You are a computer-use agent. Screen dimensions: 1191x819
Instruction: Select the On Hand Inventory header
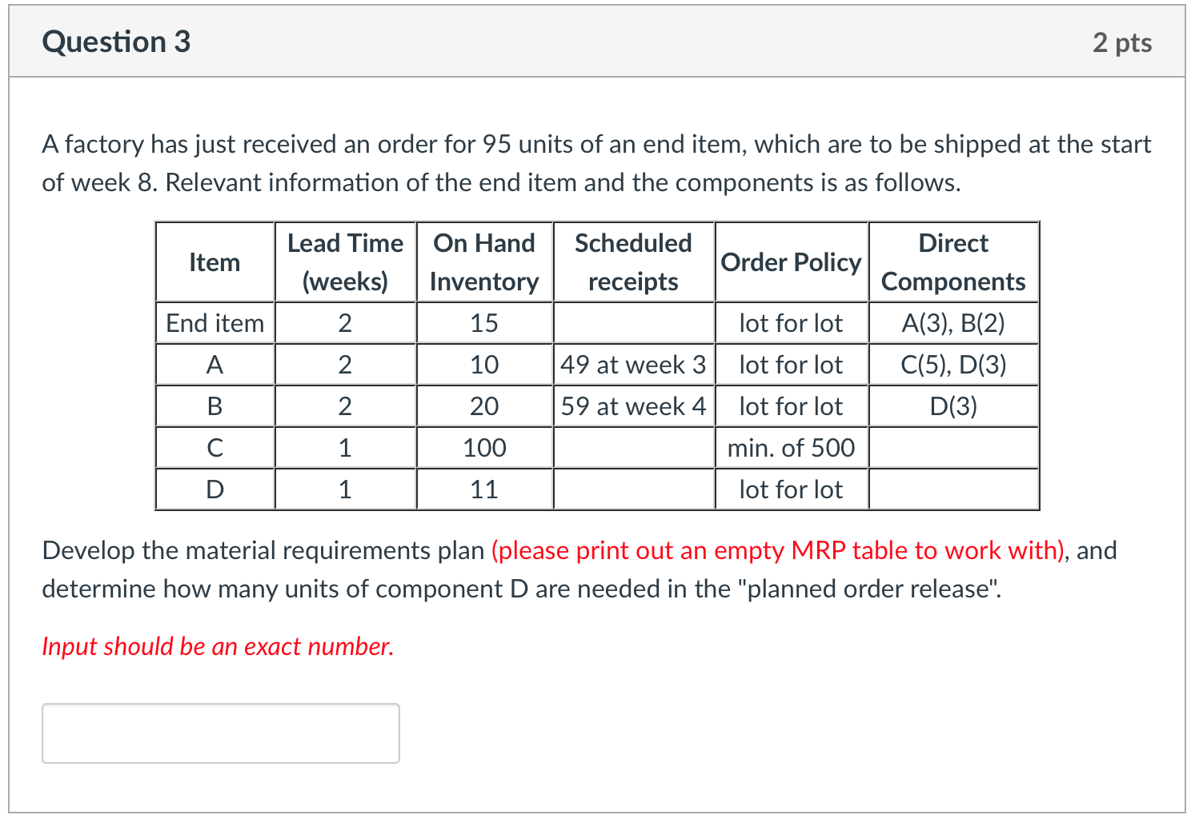pos(483,262)
